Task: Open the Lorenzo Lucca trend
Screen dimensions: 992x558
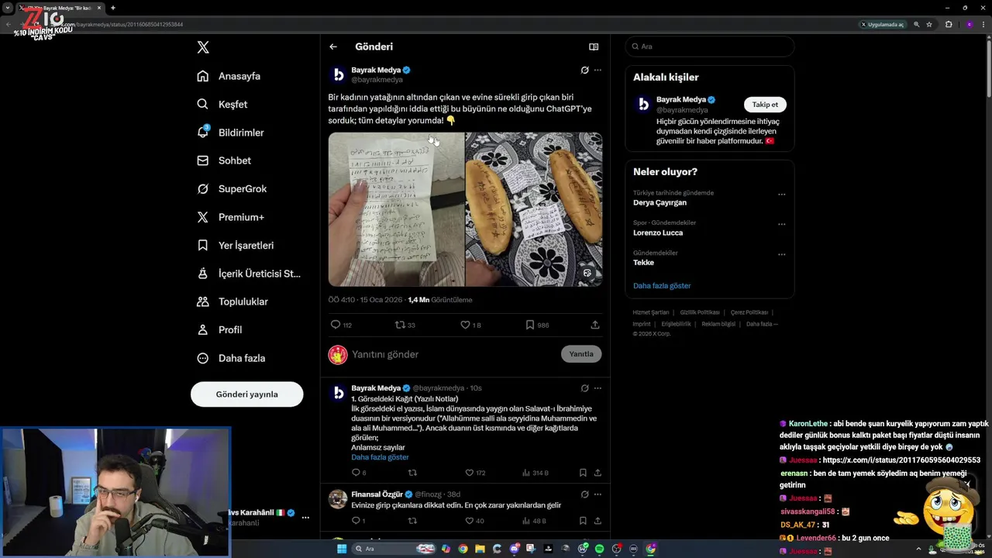Action: click(658, 232)
